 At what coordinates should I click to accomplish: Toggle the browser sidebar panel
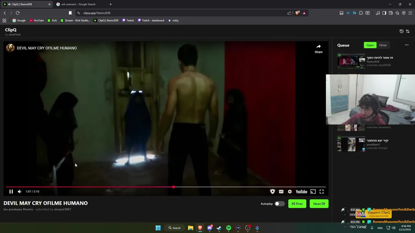coord(384,13)
